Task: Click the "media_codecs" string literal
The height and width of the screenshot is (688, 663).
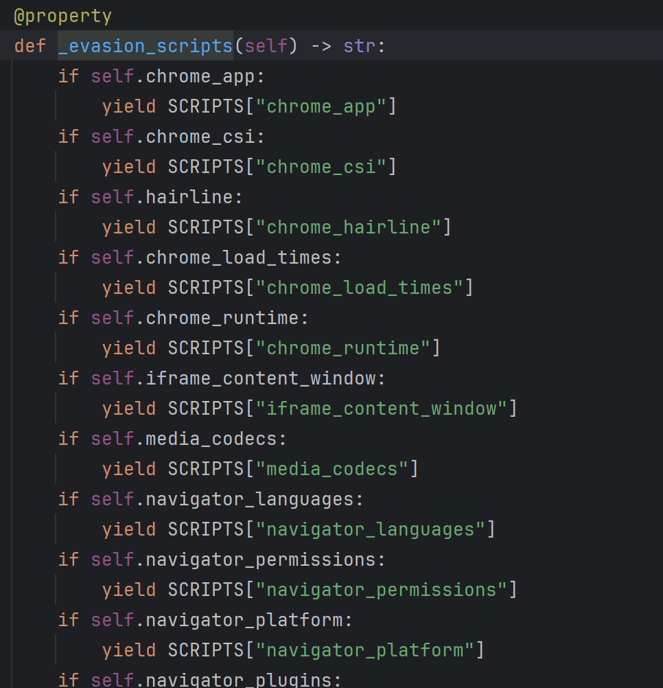Action: pos(332,469)
